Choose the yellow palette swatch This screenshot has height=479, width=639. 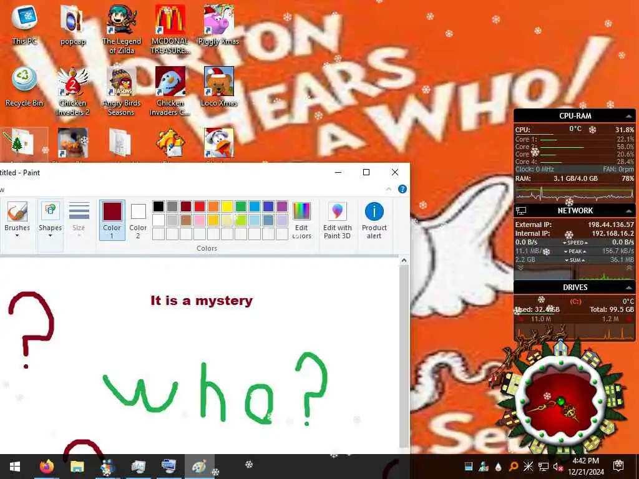click(x=227, y=206)
